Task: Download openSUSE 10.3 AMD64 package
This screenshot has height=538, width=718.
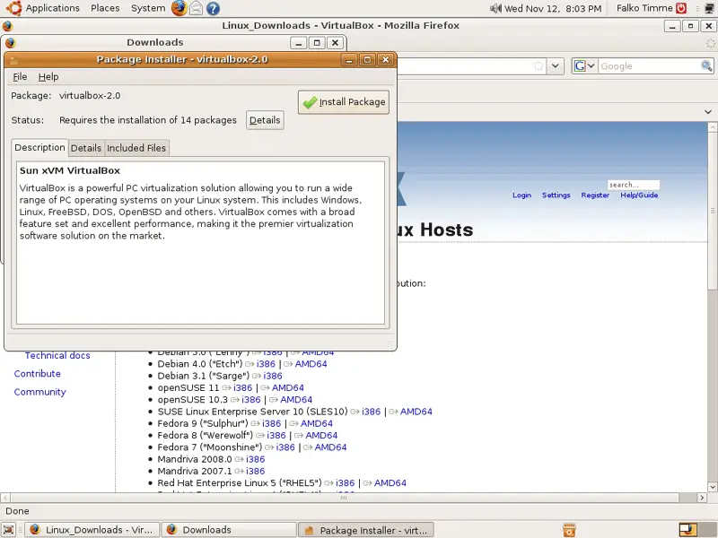Action: coord(296,400)
